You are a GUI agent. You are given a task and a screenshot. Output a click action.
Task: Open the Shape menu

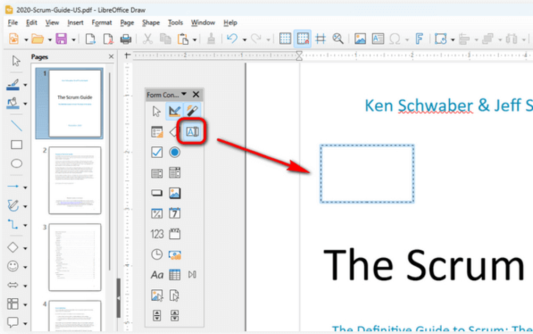pos(151,23)
